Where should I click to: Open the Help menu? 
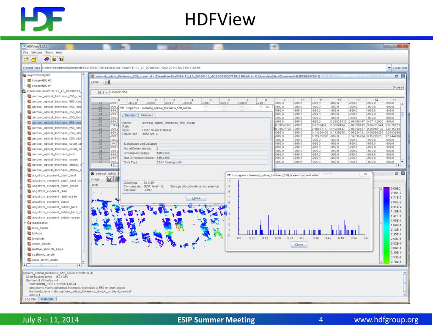pyautogui.click(x=59, y=52)
